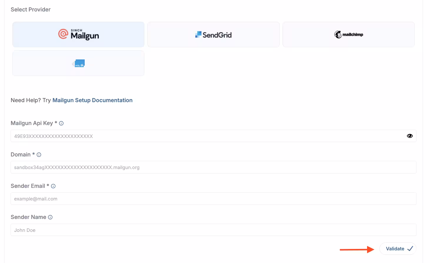Viewport: 430px width, 263px height.
Task: Click info icon beside Sender Email
Action: (53, 186)
